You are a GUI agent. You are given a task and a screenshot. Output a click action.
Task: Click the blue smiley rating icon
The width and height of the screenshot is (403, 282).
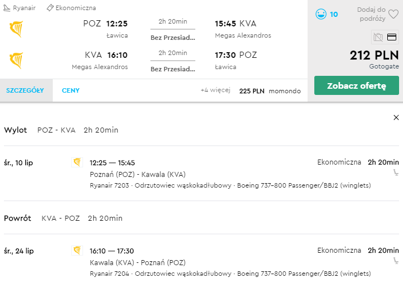click(x=320, y=14)
